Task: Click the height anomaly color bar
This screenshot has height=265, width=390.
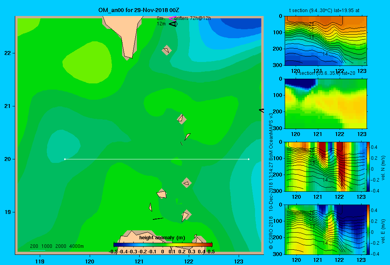Action: tap(163, 245)
